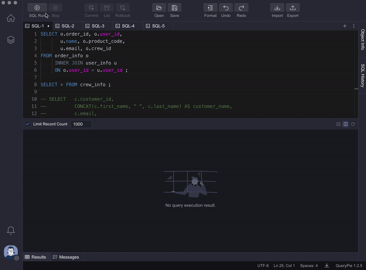Image resolution: width=366 pixels, height=270 pixels.
Task: Click the Export icon
Action: pyautogui.click(x=292, y=8)
